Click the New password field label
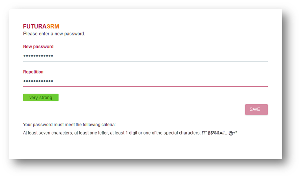The image size is (301, 178). pyautogui.click(x=38, y=47)
